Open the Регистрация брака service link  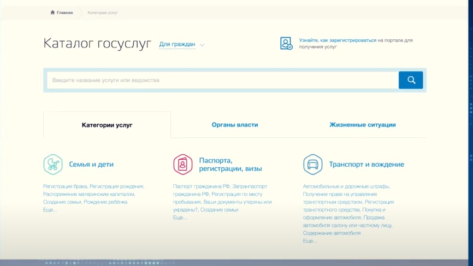pyautogui.click(x=65, y=186)
